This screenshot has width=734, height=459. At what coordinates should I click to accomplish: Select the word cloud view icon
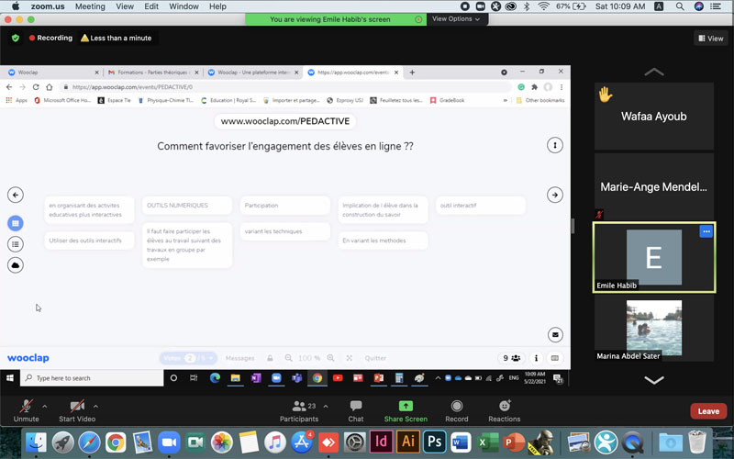tap(16, 265)
